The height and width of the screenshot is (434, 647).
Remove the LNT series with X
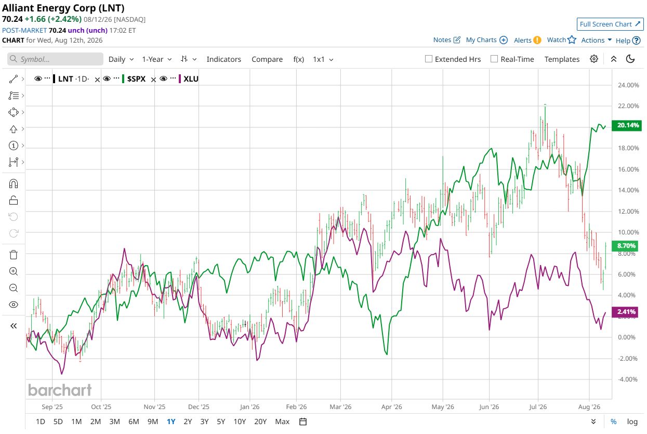(x=97, y=80)
